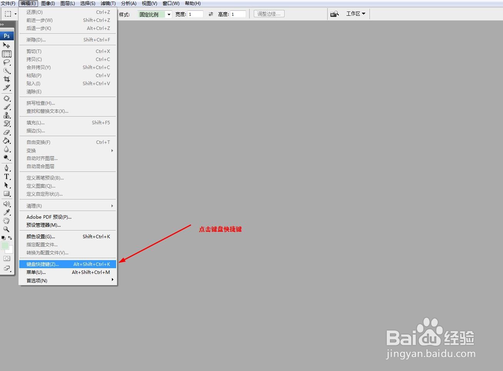Click the 高度 height input field
This screenshot has width=503, height=371.
pos(238,14)
